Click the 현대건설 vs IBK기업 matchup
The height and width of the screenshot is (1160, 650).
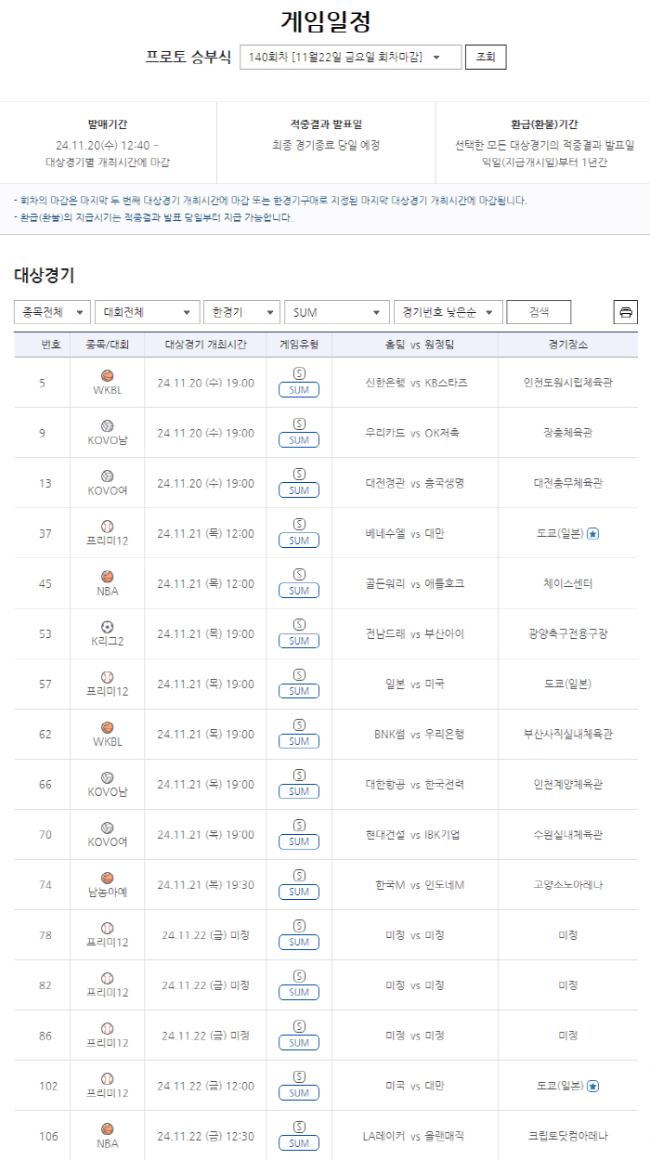point(413,834)
